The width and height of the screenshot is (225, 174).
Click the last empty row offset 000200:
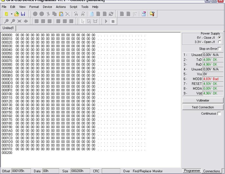[7, 153]
